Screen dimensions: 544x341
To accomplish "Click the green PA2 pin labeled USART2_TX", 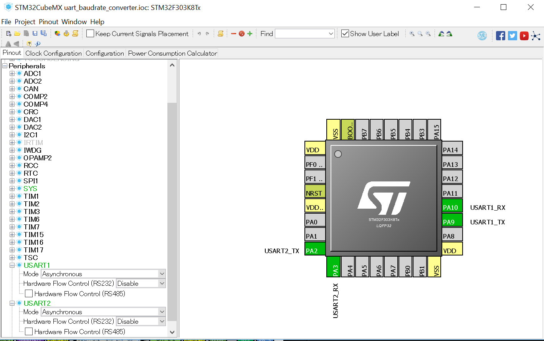I will (x=314, y=249).
